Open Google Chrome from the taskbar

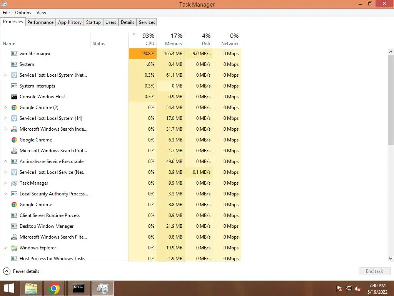[x=54, y=288]
